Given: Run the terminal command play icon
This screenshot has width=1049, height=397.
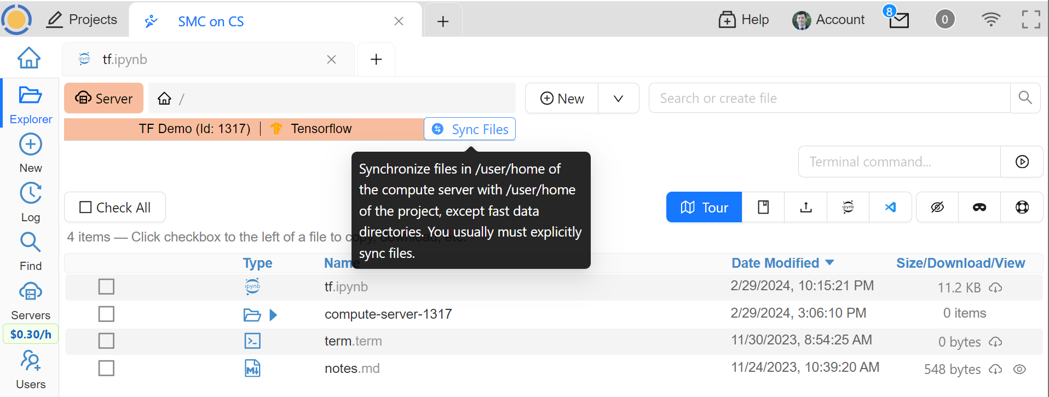Looking at the screenshot, I should click(x=1022, y=162).
